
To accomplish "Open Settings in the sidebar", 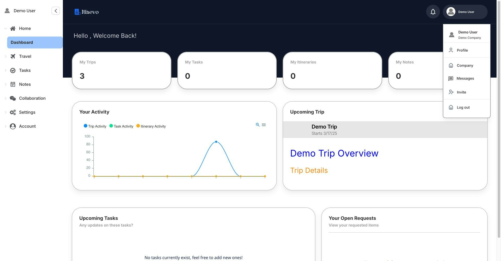I will point(27,112).
